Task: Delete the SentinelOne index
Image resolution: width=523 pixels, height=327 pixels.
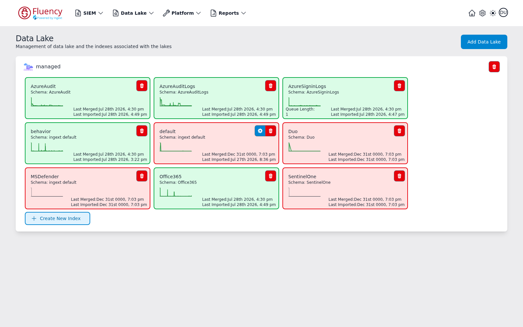Action: click(x=399, y=176)
